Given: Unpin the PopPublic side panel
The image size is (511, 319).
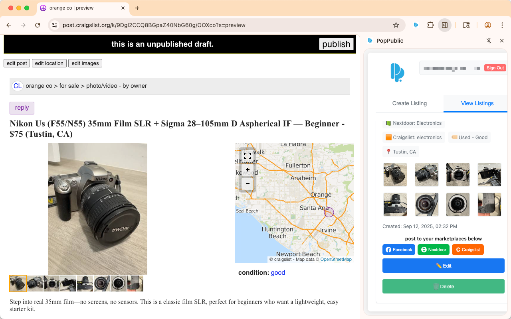Looking at the screenshot, I should tap(489, 41).
